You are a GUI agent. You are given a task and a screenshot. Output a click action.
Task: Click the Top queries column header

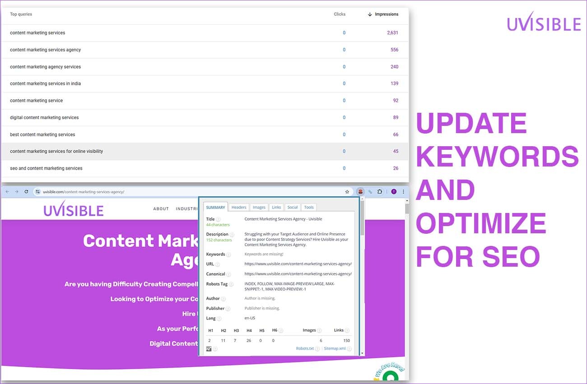[21, 14]
